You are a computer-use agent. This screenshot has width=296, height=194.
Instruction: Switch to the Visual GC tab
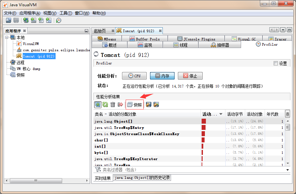(243, 39)
